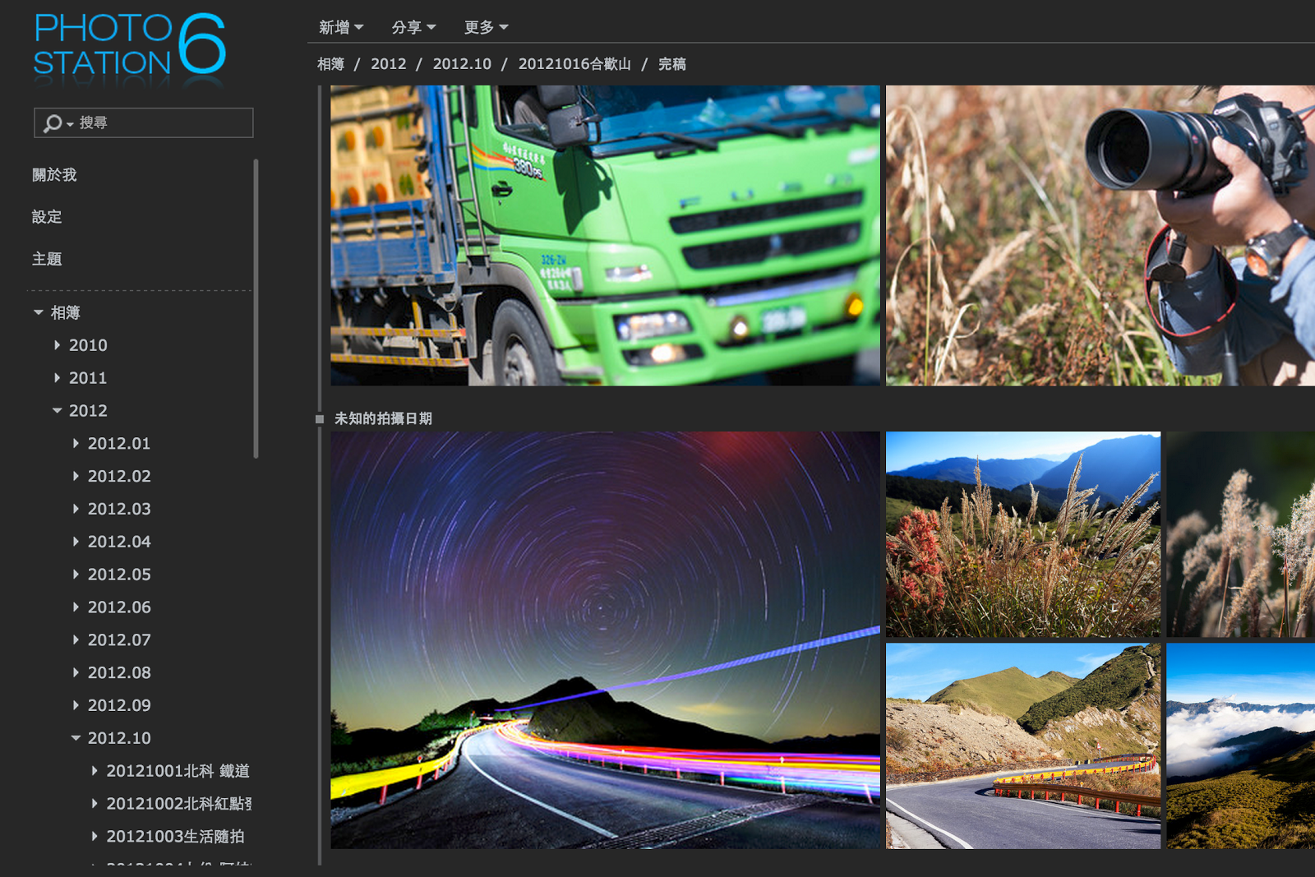Open the 更多 dropdown menu
Screen dimensions: 1315x877
point(486,27)
